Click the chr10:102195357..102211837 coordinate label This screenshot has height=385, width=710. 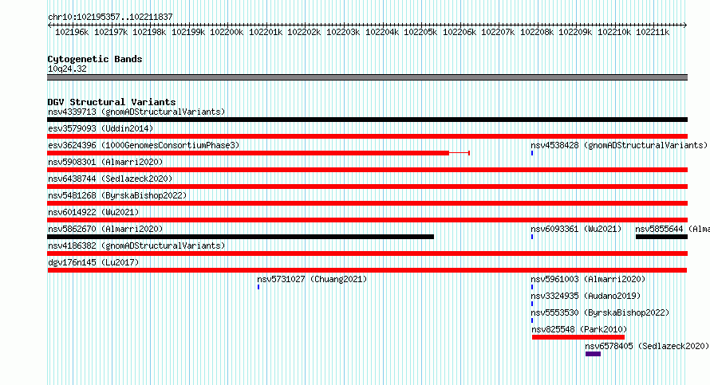click(x=110, y=17)
